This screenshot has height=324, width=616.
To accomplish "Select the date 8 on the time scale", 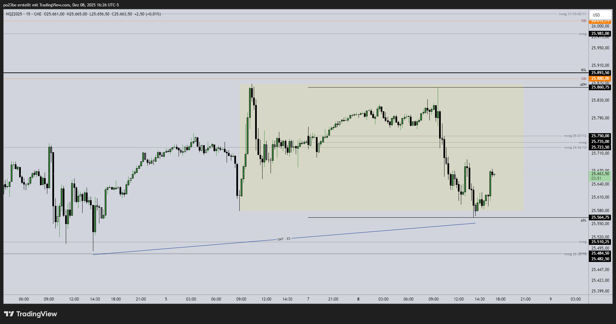I will (x=358, y=299).
